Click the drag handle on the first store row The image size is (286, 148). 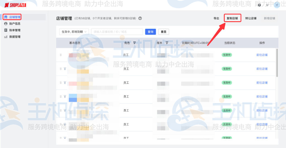61,55
